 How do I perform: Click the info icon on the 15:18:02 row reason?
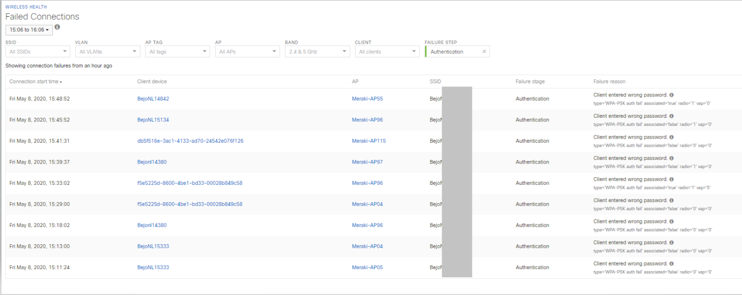671,221
